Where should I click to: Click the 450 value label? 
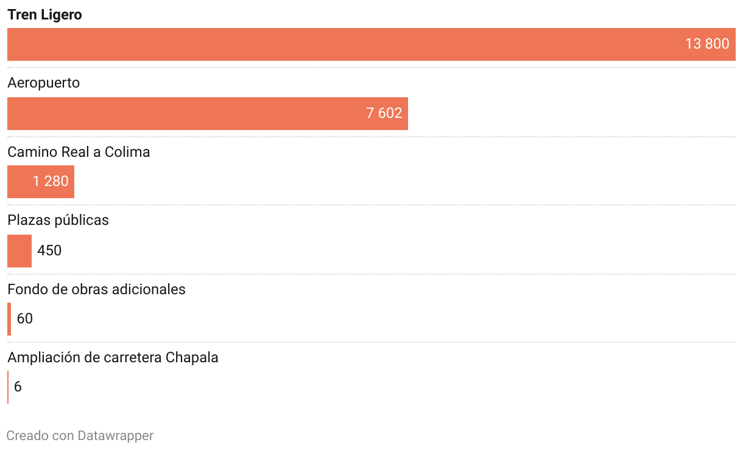click(x=49, y=250)
